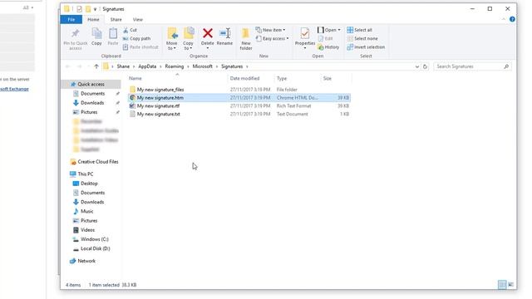Switch to large icons view in status bar
The width and height of the screenshot is (532, 299).
click(510, 284)
